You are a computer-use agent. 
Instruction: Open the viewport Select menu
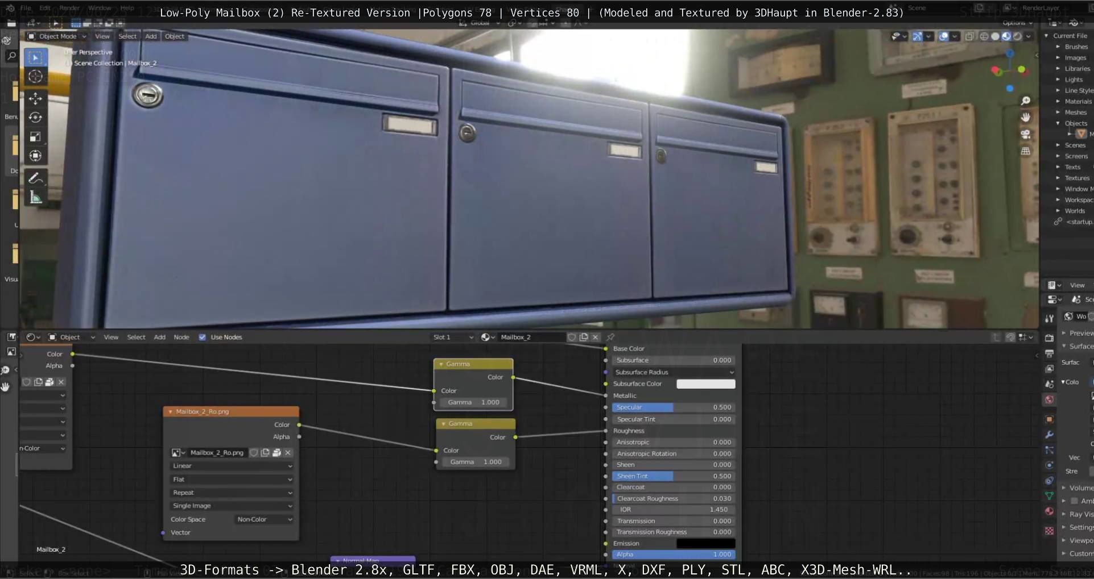(127, 36)
